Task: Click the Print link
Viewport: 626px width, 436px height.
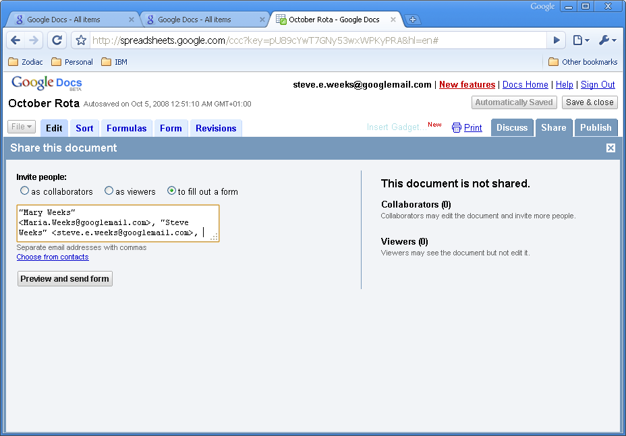Action: (x=473, y=127)
